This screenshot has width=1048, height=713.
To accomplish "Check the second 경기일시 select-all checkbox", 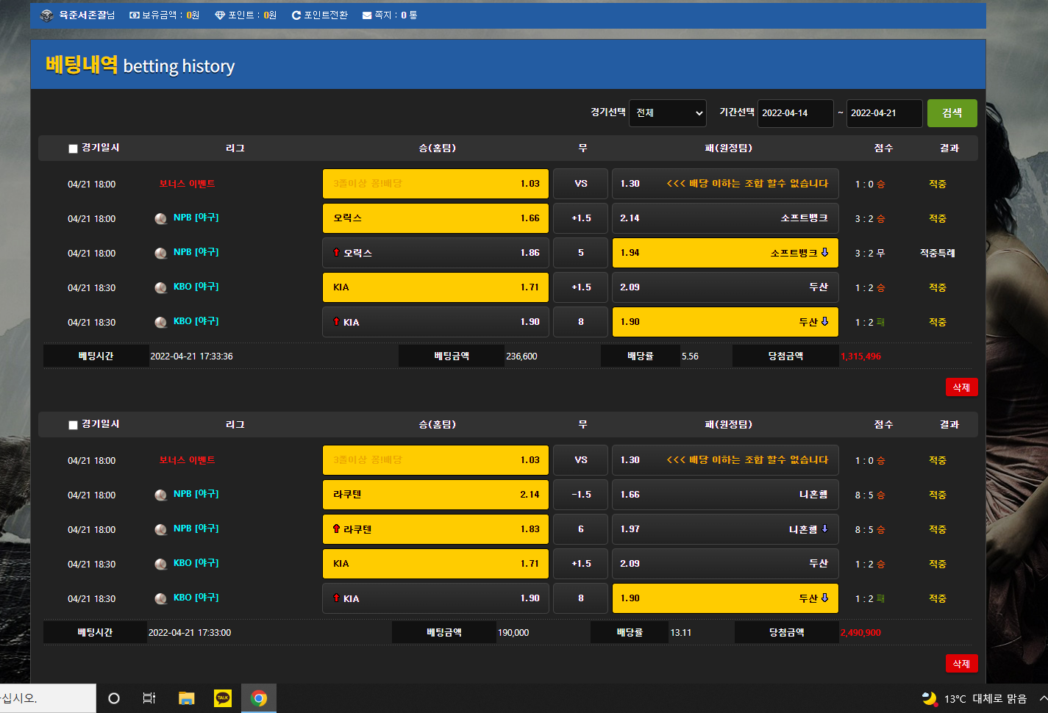I will pyautogui.click(x=73, y=425).
